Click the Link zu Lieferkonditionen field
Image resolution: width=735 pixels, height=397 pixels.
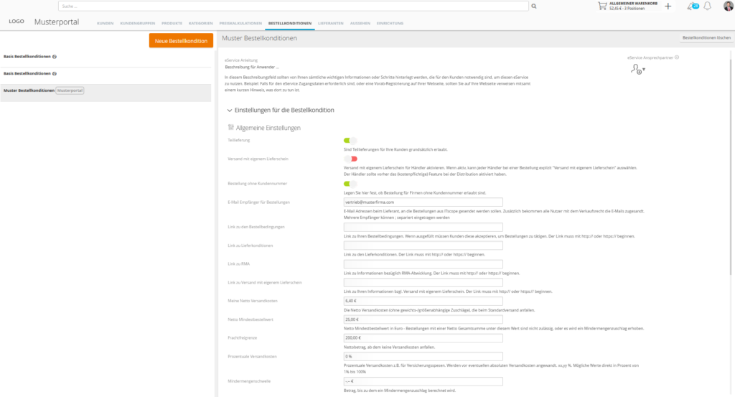tap(423, 246)
